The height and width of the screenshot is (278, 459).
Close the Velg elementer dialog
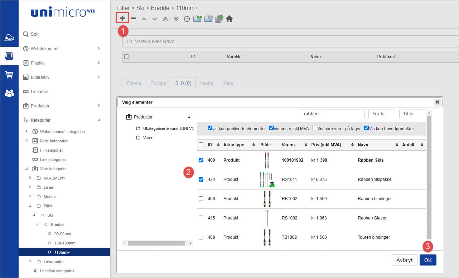[x=437, y=102]
